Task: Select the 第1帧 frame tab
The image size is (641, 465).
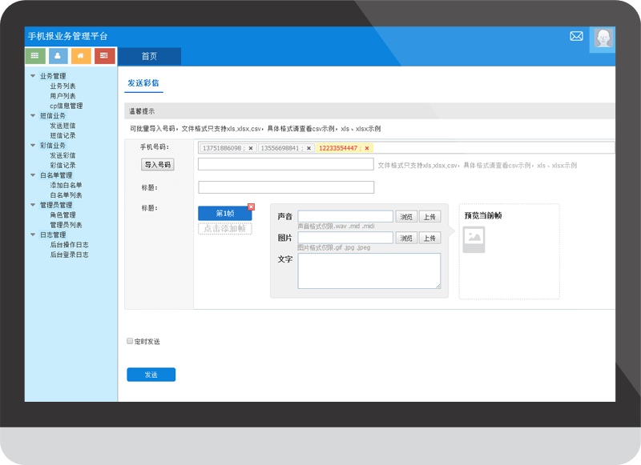Action: [225, 214]
